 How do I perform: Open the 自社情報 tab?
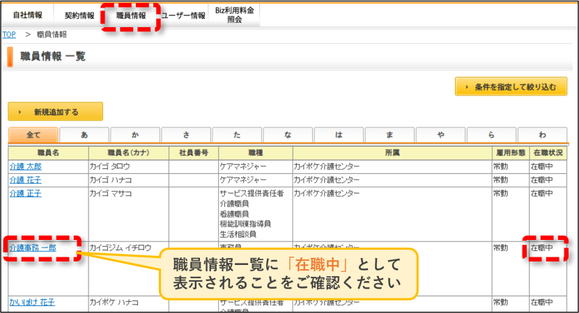click(28, 15)
